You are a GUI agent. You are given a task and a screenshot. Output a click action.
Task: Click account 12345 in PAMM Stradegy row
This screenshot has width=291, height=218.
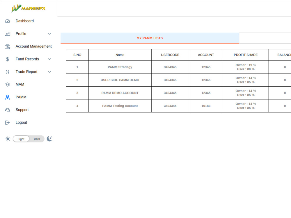tap(206, 67)
